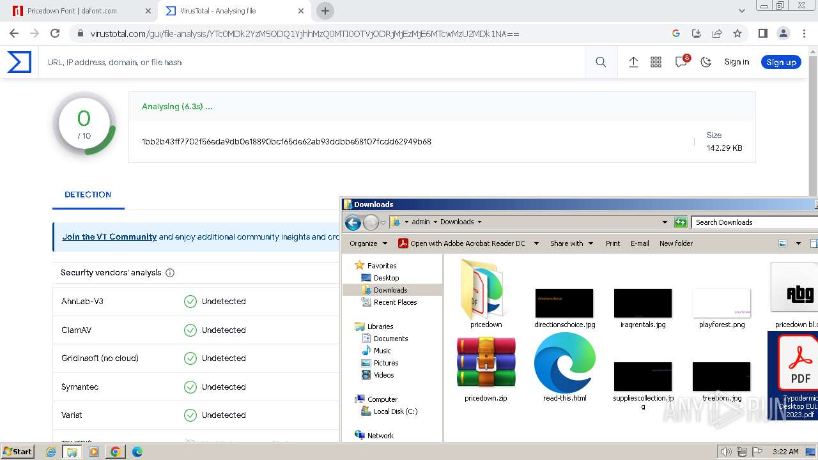
Task: Click the upload file icon
Action: click(x=633, y=62)
